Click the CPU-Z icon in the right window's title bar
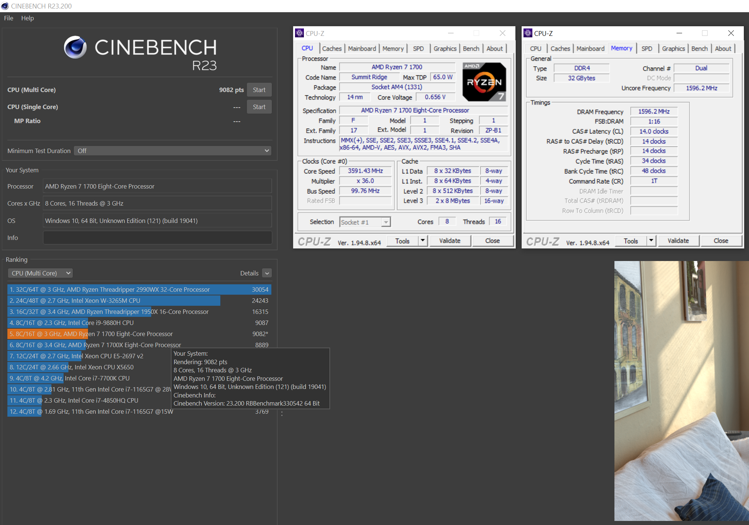This screenshot has height=525, width=749. (x=528, y=33)
